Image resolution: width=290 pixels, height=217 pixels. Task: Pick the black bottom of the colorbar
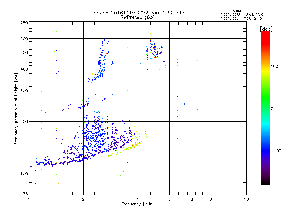point(265,182)
